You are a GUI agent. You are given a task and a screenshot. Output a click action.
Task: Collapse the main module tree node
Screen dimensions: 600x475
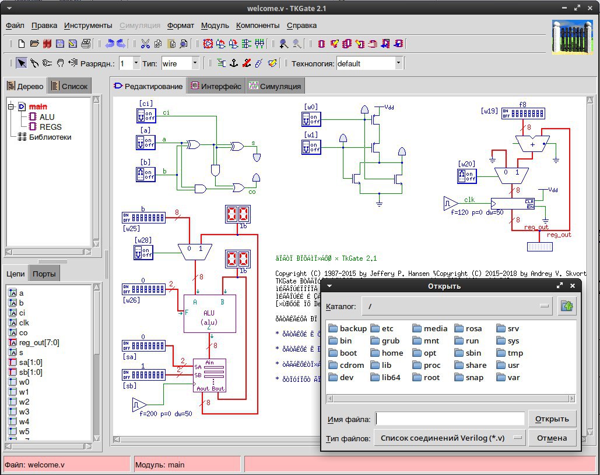10,107
